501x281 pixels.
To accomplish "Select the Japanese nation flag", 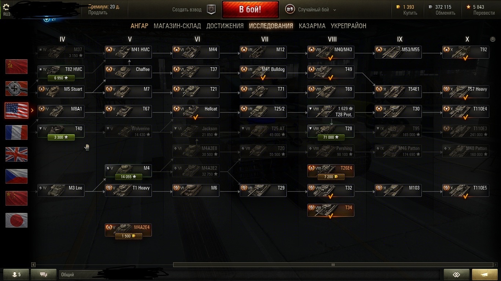I will pyautogui.click(x=17, y=220).
